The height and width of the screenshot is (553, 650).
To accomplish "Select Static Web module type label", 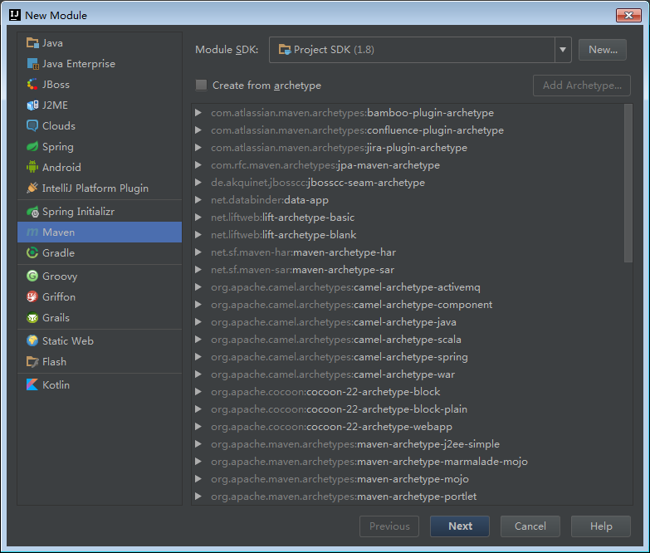I will [68, 340].
